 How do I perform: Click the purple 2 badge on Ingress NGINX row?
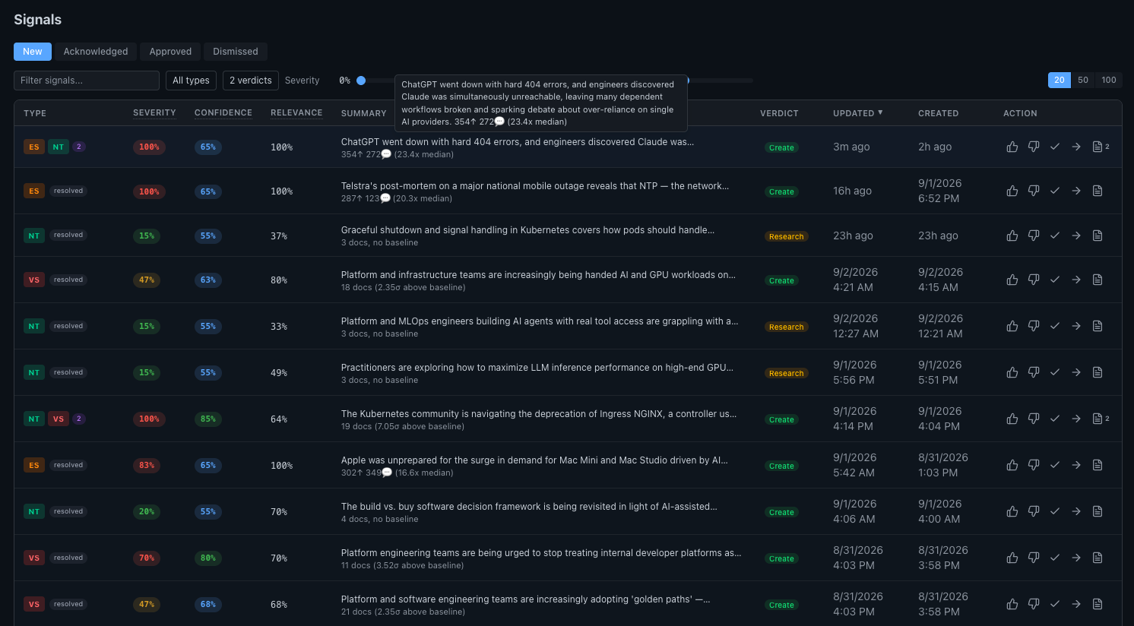click(x=78, y=419)
